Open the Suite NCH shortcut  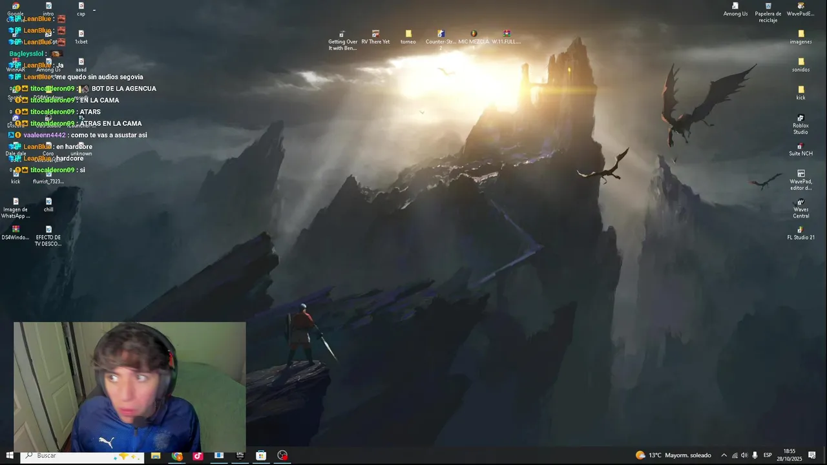point(801,149)
